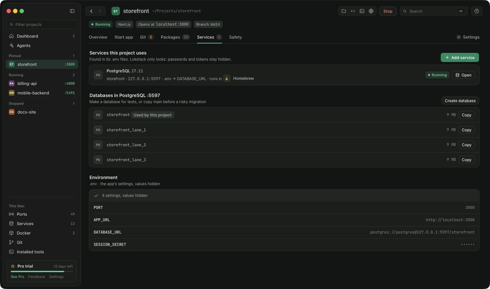Select docs-site stopped project
The width and height of the screenshot is (490, 289).
tap(42, 112)
